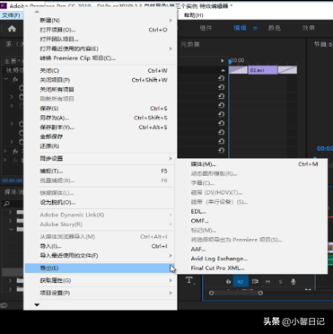Switch to 组件 workspace tab

(206, 28)
